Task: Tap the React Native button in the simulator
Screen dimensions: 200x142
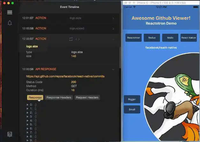Action: (189, 38)
